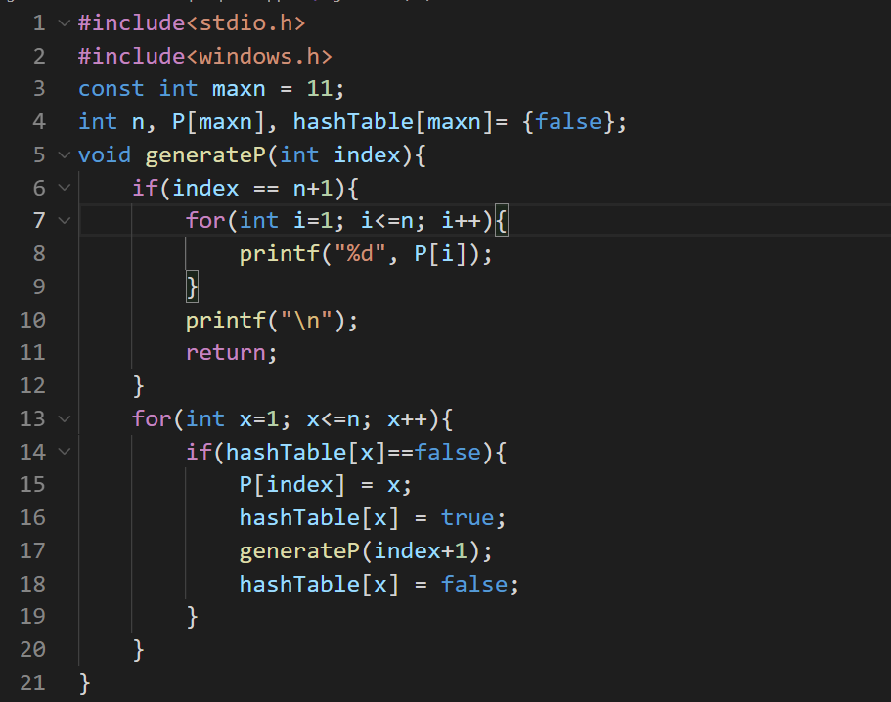Click line number 11 in the gutter
Viewport: 891px width, 702px height.
tap(32, 353)
